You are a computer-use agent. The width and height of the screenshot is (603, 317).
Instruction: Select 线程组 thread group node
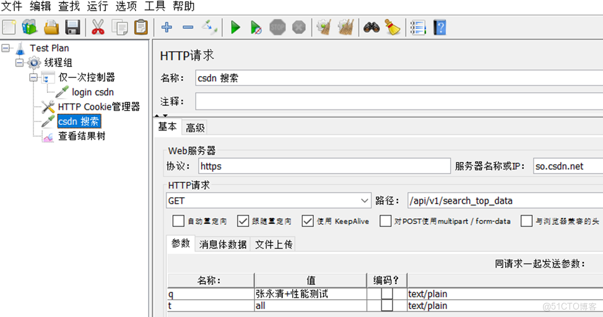pos(58,62)
